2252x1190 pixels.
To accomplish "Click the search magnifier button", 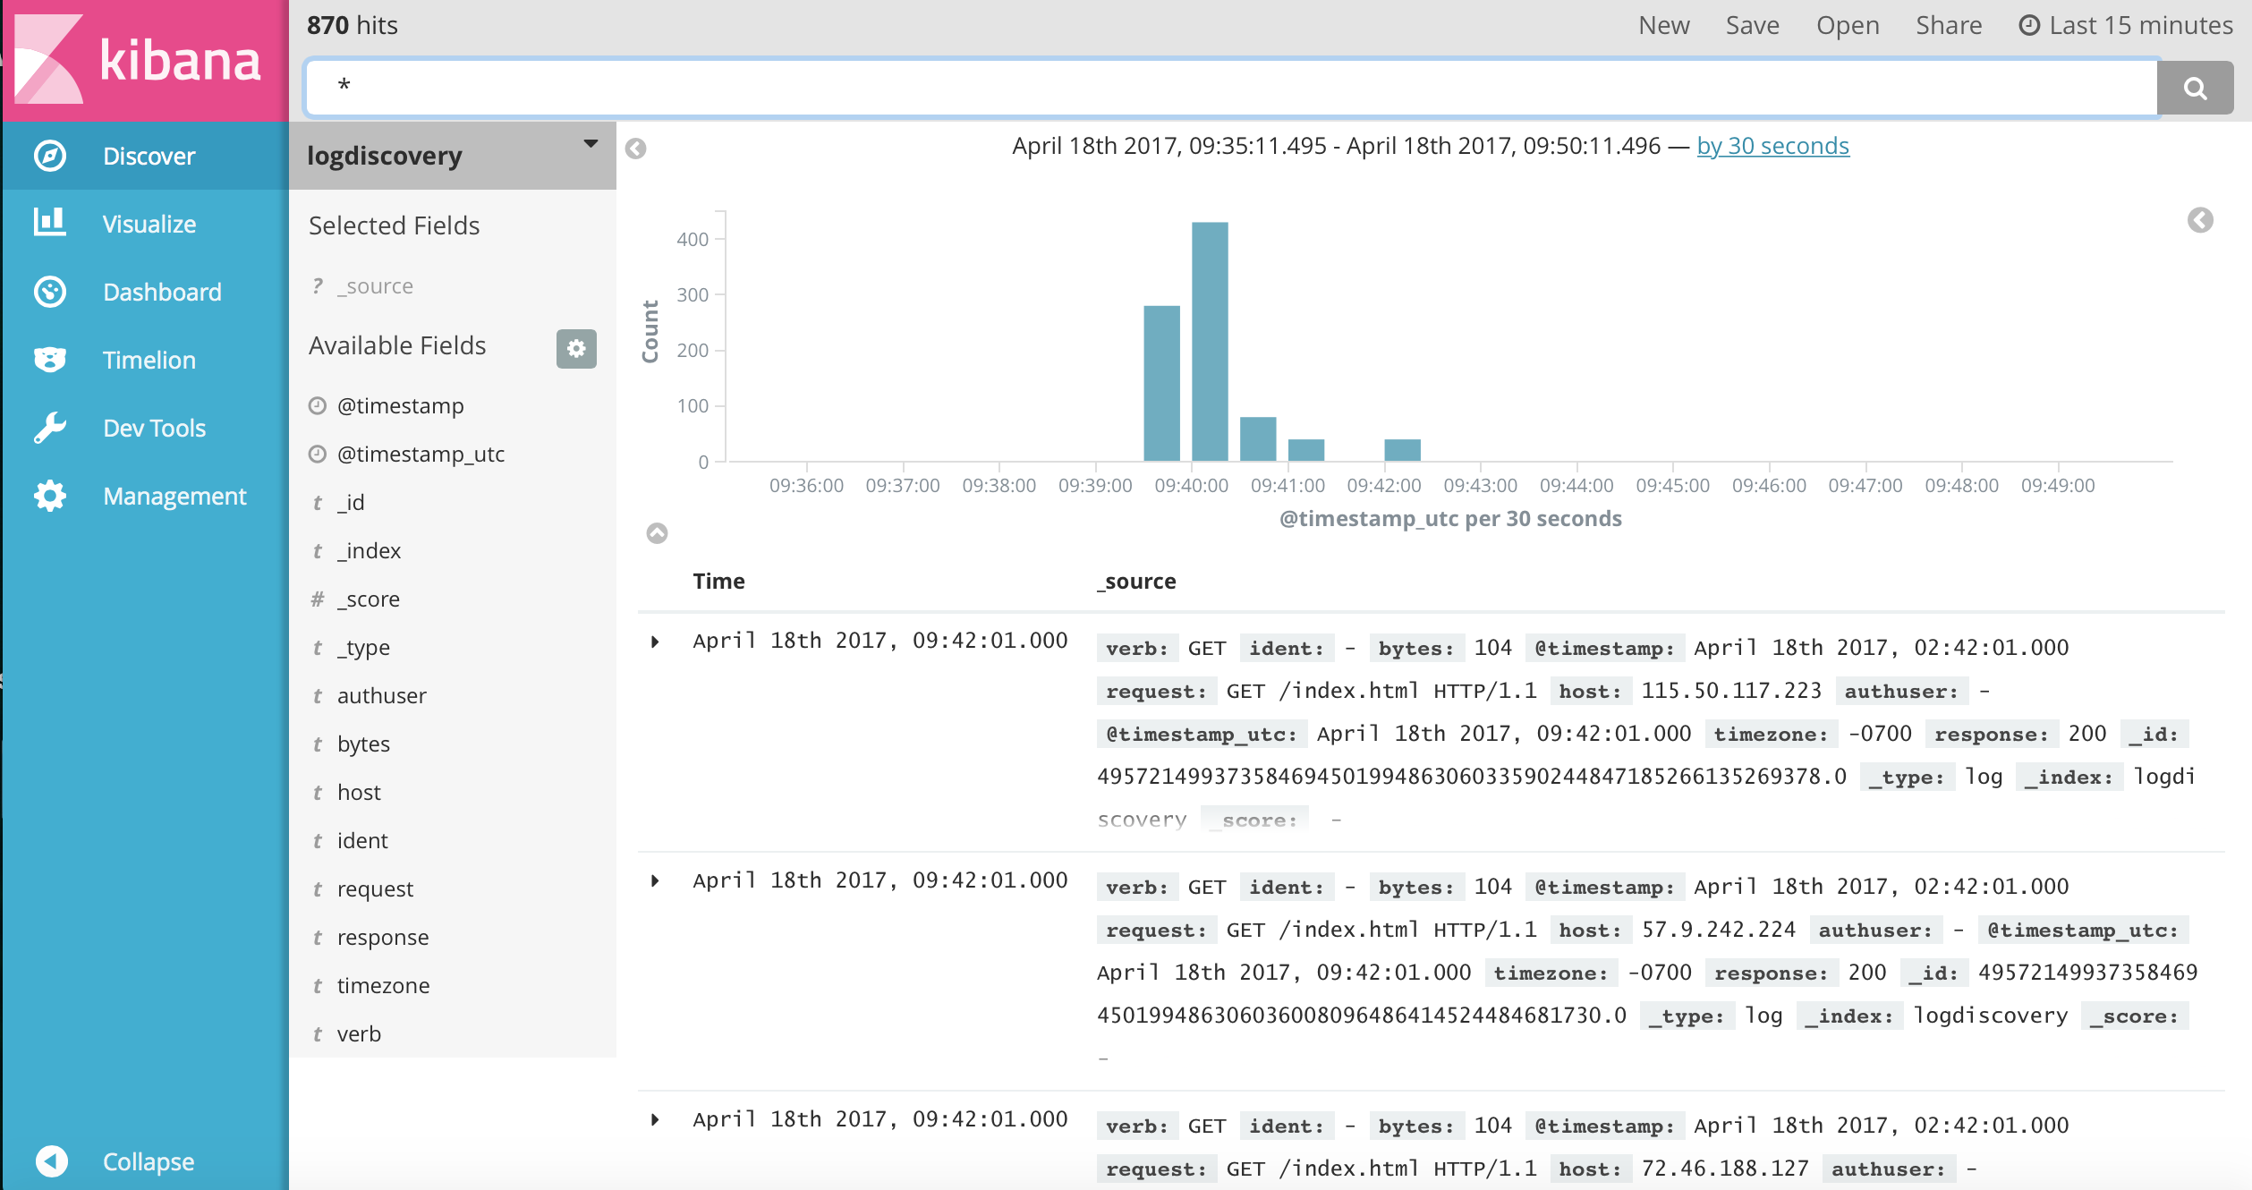I will click(2194, 88).
